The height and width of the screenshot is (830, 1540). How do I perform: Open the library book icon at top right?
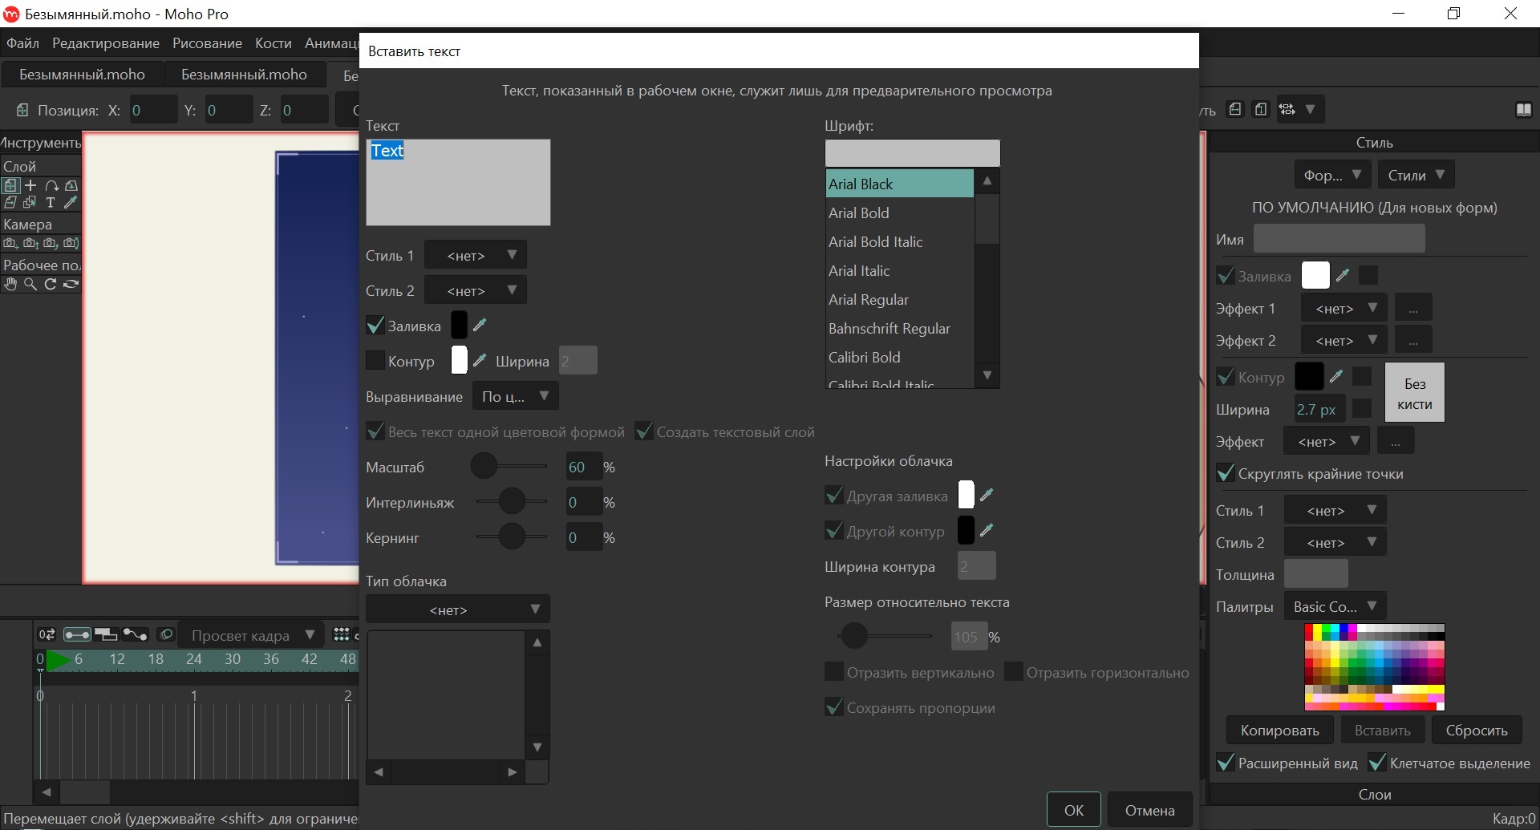click(1524, 110)
